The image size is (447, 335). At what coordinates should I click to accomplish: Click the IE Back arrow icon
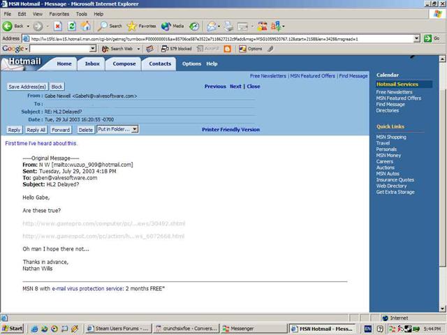coord(8,27)
